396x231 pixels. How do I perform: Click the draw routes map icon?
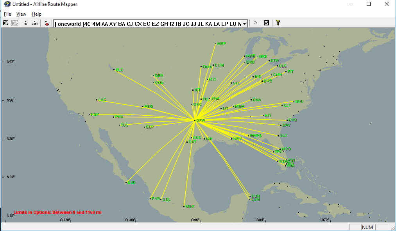(5, 23)
